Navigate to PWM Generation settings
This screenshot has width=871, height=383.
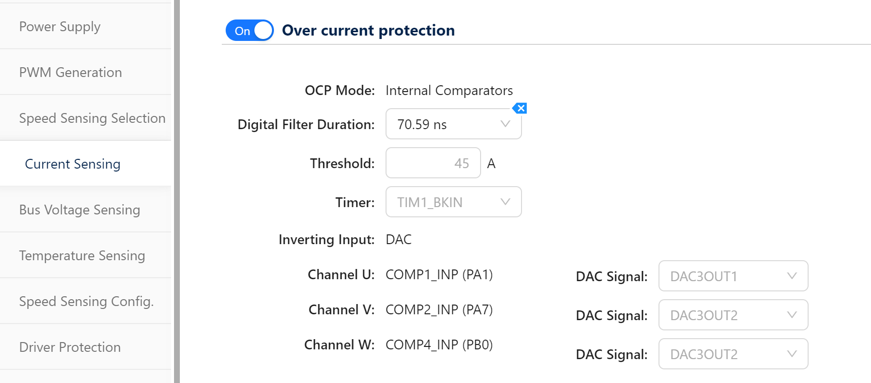click(70, 72)
